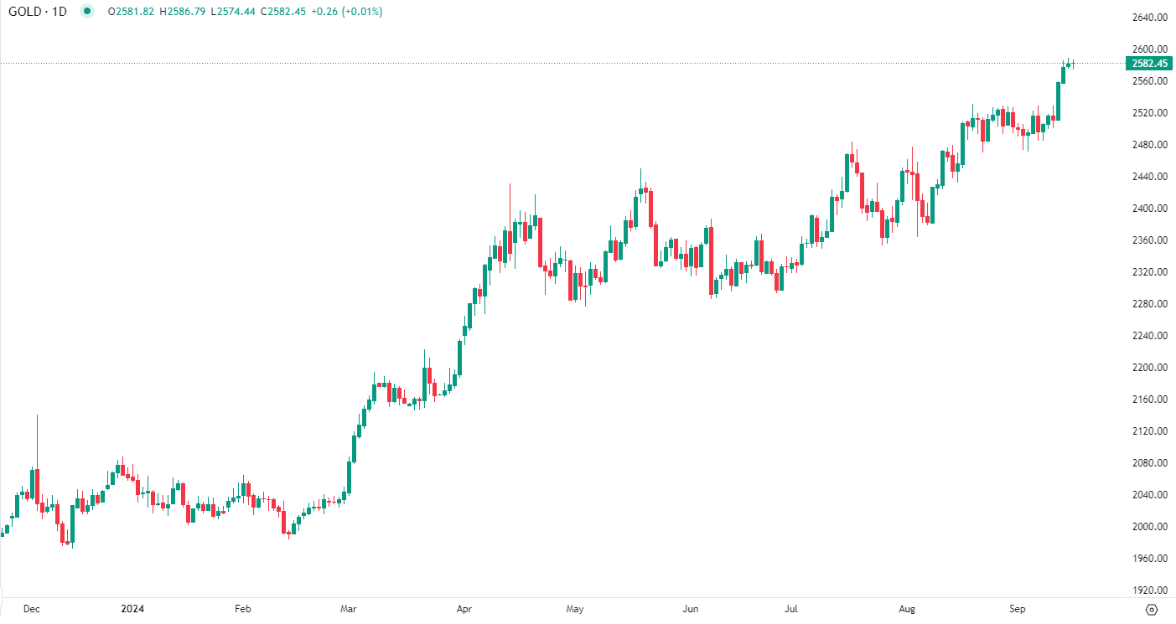This screenshot has height=624, width=1176.
Task: Click the Jun label on the time axis
Action: 691,608
